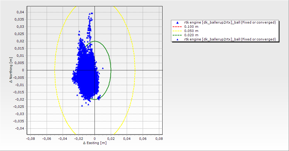Click the -0,035 Northing axis label
Viewport: 289px width, 151px height.
click(x=19, y=121)
